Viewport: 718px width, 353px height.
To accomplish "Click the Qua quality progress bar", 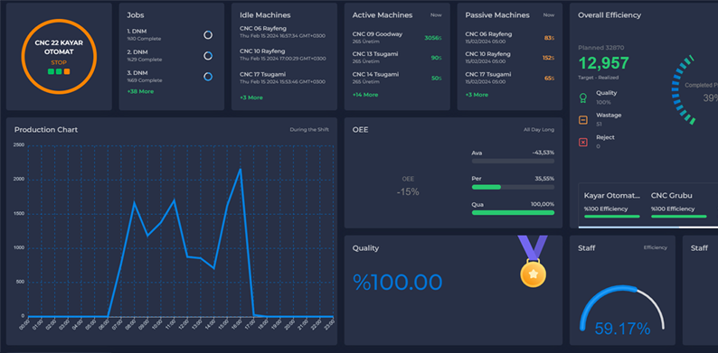I will (513, 213).
